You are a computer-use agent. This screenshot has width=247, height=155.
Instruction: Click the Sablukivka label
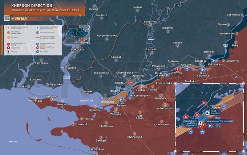pyautogui.click(x=234, y=14)
